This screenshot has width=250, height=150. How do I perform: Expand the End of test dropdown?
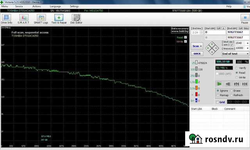click(236, 54)
